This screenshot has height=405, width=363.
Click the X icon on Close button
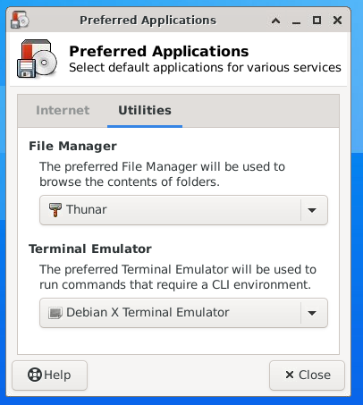point(290,375)
